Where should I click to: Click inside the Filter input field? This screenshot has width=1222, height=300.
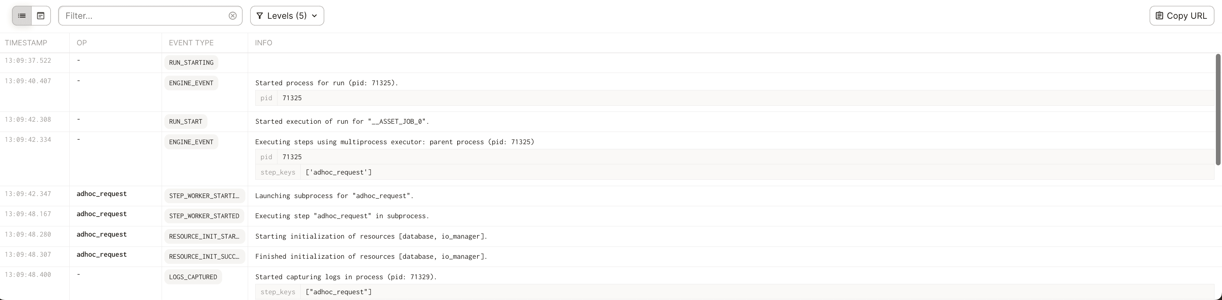[x=142, y=16]
